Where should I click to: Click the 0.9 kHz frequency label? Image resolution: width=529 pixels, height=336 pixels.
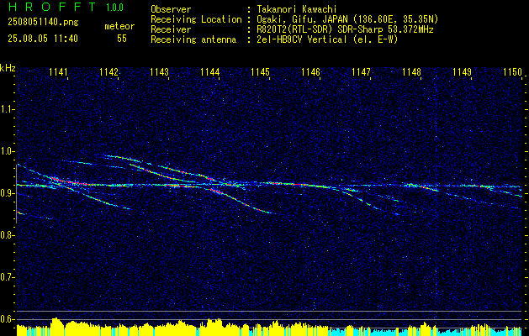pos(7,193)
